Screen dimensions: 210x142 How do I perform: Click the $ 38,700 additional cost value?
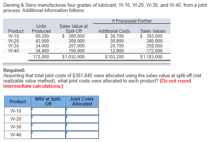(x=114, y=36)
